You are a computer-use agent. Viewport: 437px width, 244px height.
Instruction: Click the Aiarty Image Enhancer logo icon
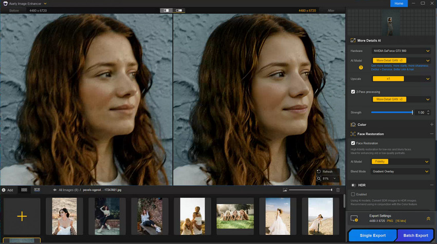5,4
